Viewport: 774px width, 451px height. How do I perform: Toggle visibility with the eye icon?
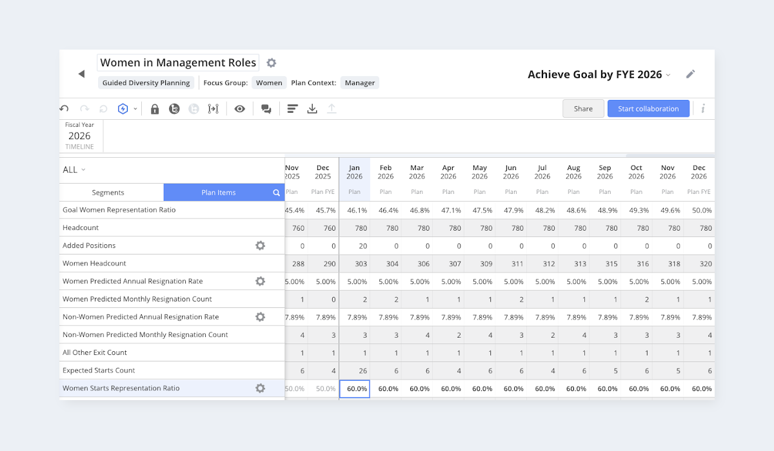pos(240,109)
